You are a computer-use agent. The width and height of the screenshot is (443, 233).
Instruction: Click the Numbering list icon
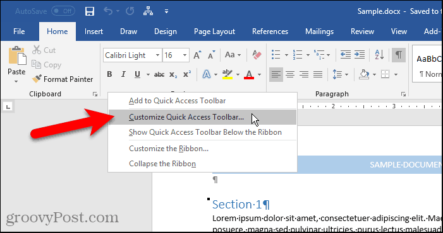[x=298, y=55]
